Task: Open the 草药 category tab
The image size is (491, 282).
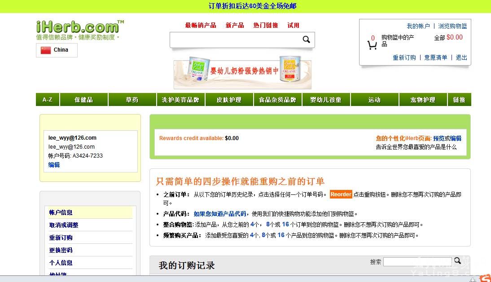Action: pos(132,100)
